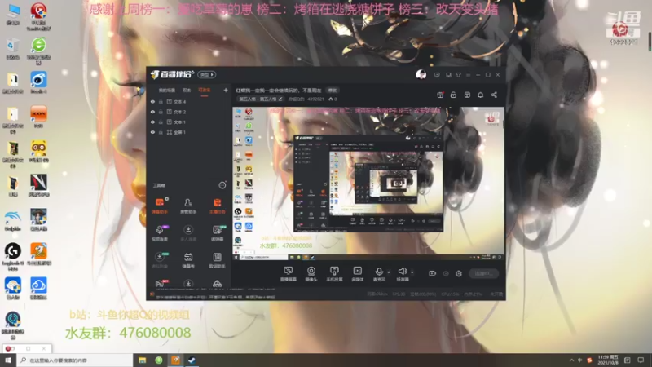The image size is (652, 367).
Task: Add a new scene with the plus button
Action: (226, 90)
